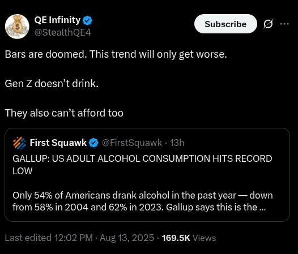
Task: Click the Aug 13, 2025 post date
Action: pos(127,238)
